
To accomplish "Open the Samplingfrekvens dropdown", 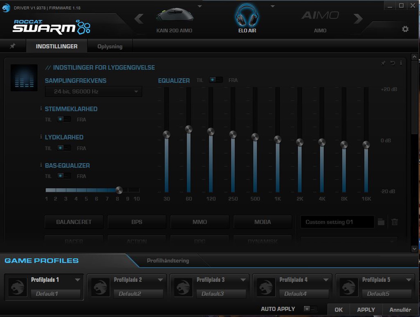I will (93, 91).
